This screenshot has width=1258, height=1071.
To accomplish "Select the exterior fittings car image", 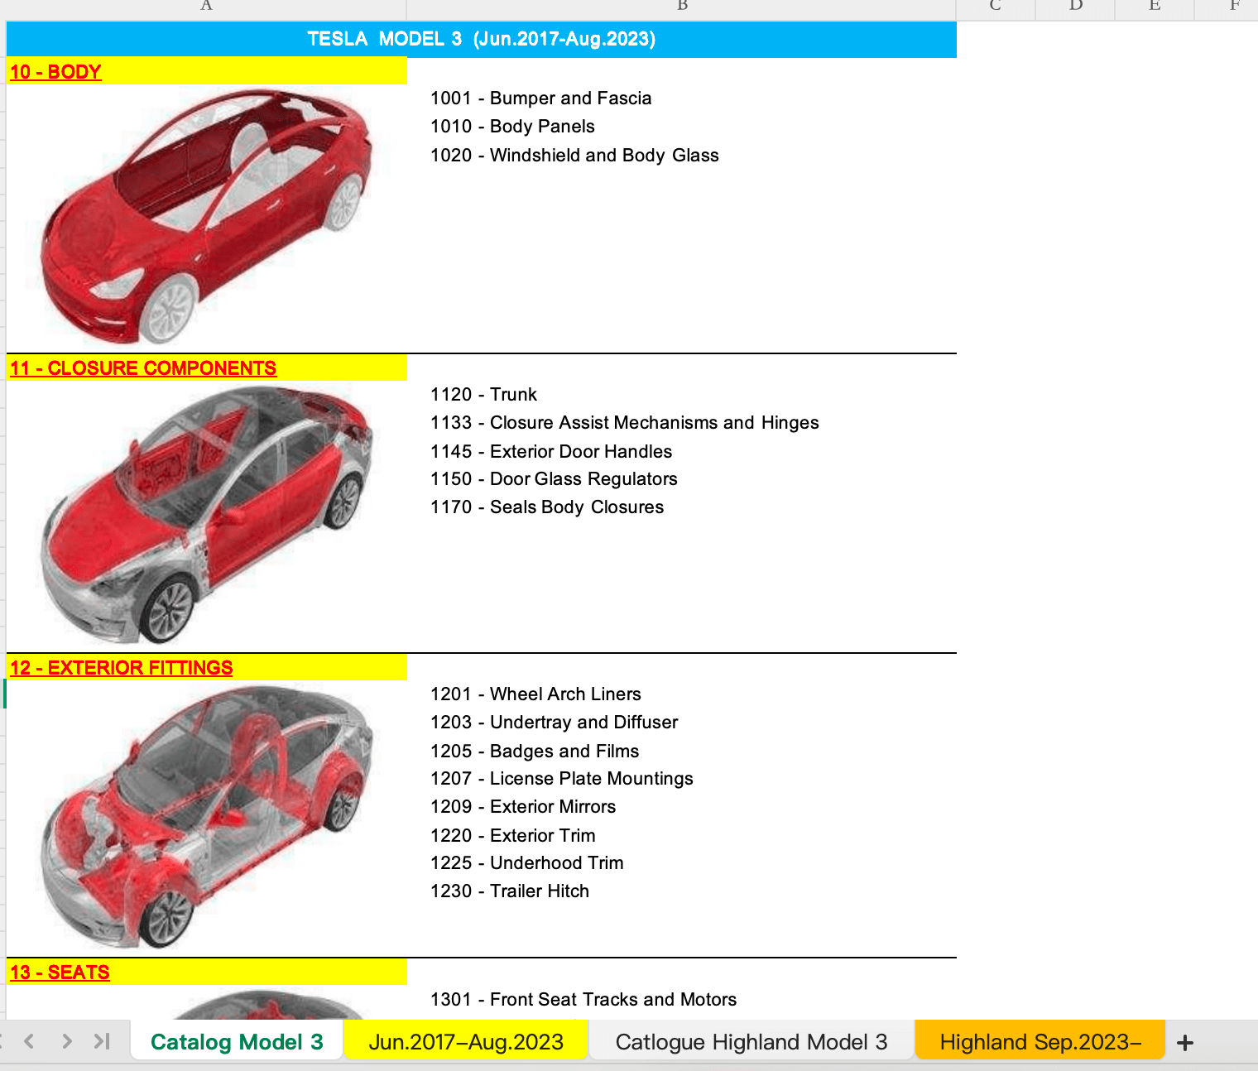I will (206, 816).
